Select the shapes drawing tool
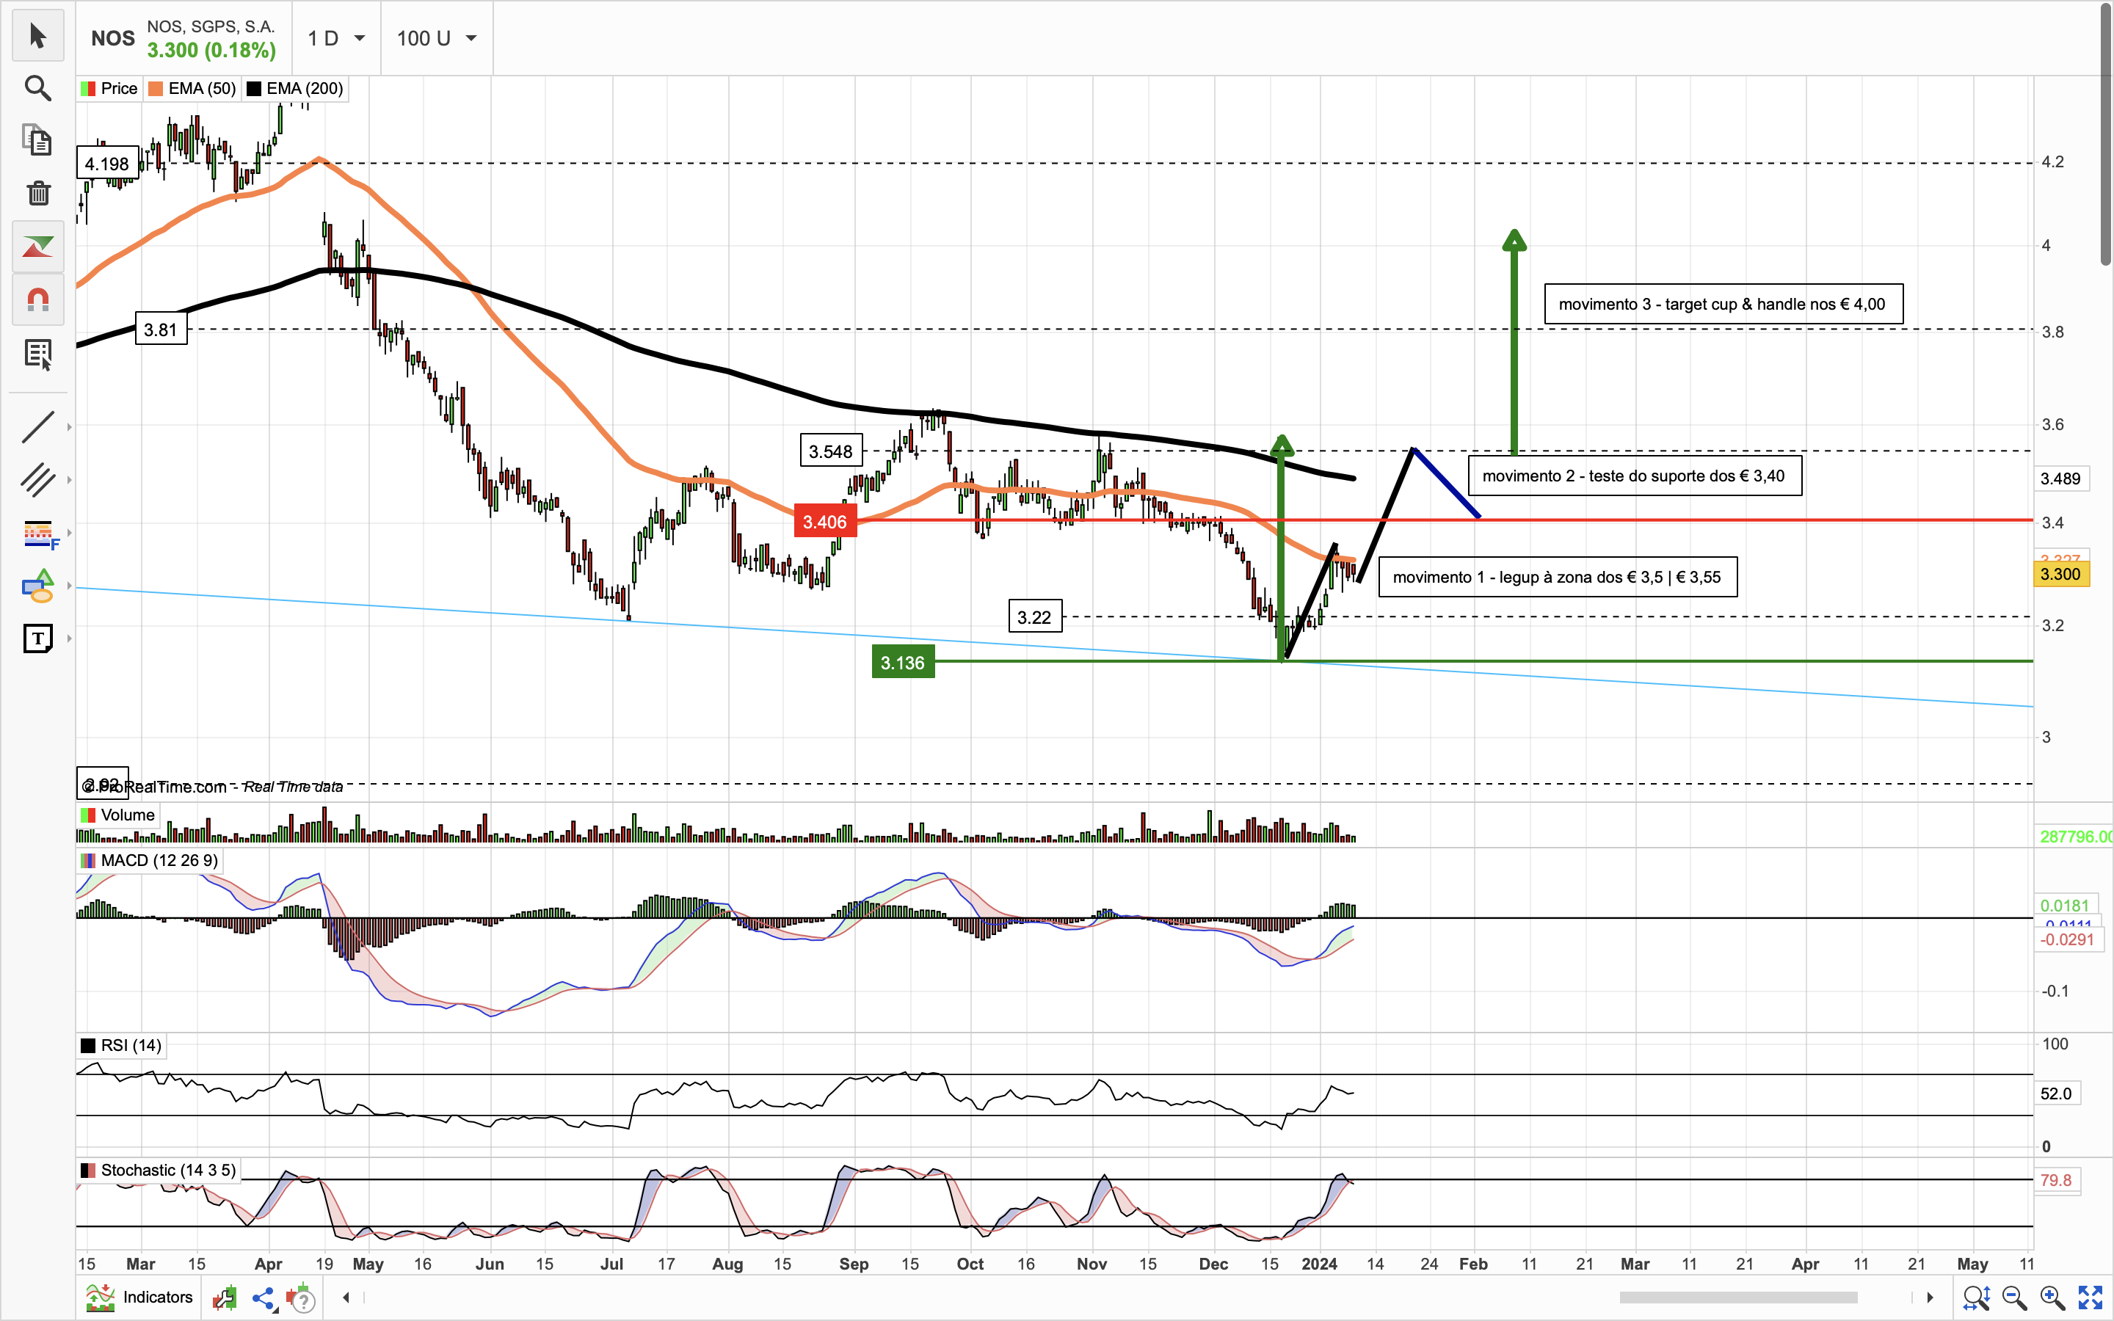 37,586
